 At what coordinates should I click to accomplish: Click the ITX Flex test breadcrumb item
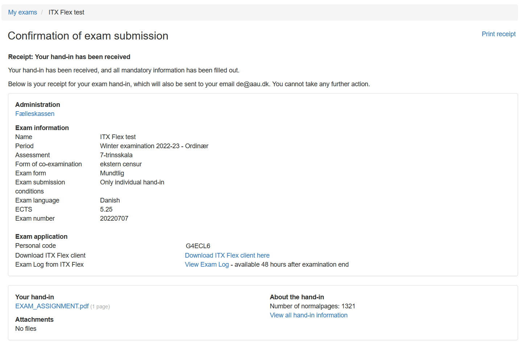[66, 12]
